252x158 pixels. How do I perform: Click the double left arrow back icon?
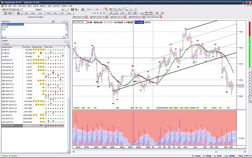point(4,10)
